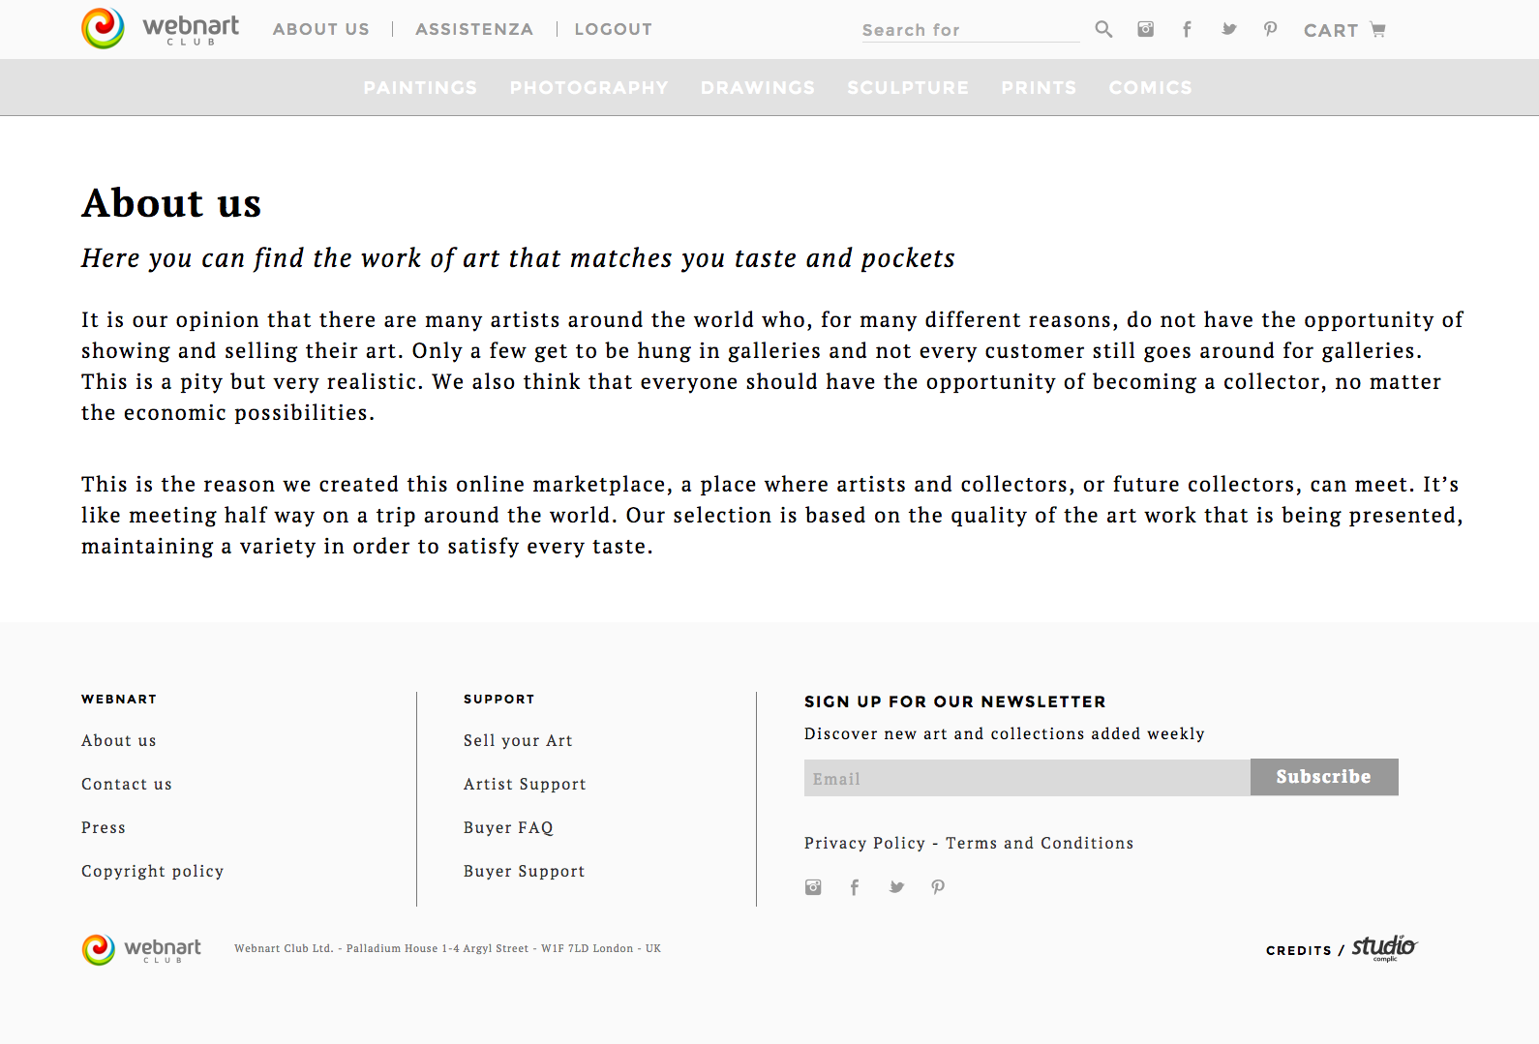Click the footer Twitter icon

coord(896,887)
